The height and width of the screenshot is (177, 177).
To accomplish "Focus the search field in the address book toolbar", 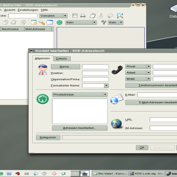I will [x=23, y=15].
